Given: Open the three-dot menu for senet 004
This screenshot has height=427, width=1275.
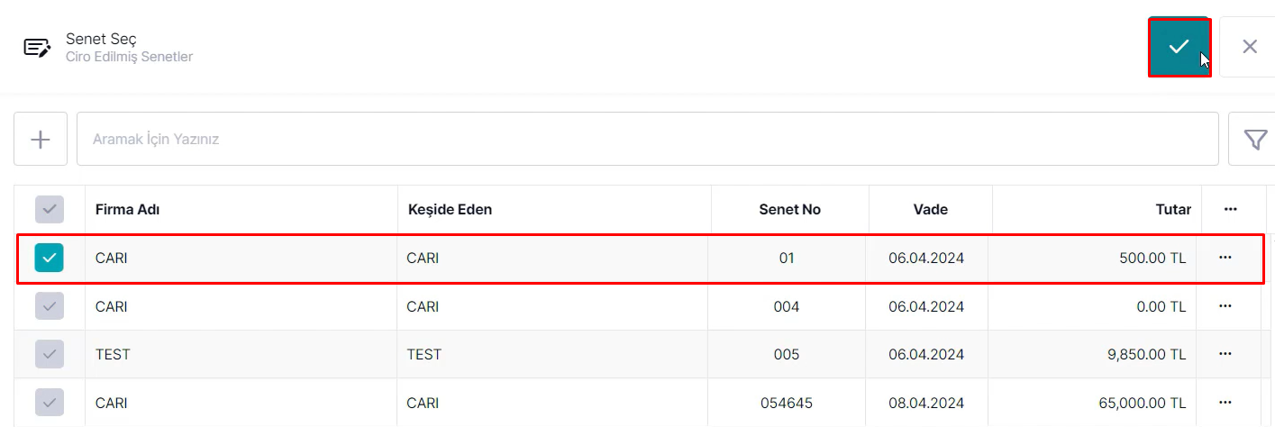Looking at the screenshot, I should coord(1225,306).
